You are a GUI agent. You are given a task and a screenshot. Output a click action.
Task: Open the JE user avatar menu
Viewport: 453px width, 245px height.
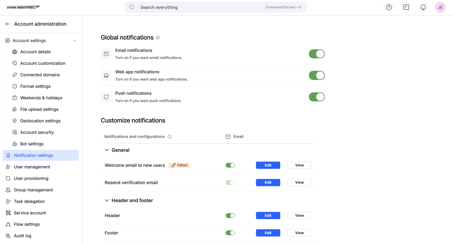[x=440, y=7]
